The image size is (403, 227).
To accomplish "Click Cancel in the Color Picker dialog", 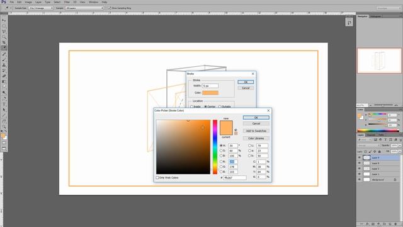I will (x=256, y=124).
